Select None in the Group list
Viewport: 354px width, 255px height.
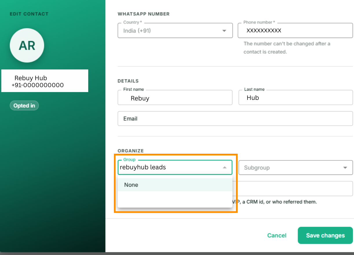[175, 185]
